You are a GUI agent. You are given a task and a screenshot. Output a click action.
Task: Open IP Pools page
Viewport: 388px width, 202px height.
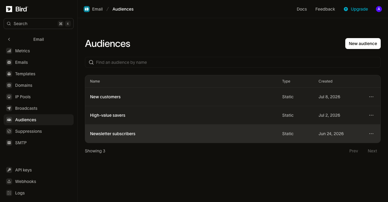(38, 97)
